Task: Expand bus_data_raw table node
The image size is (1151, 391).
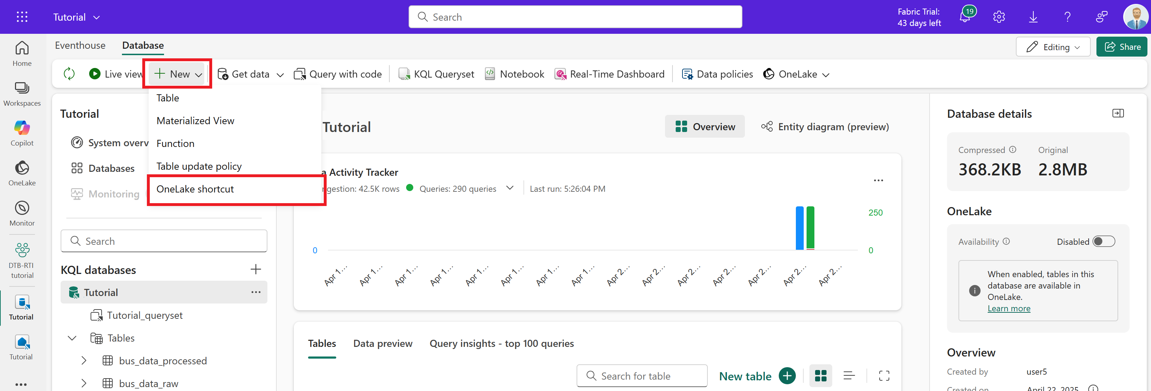Action: [x=83, y=384]
